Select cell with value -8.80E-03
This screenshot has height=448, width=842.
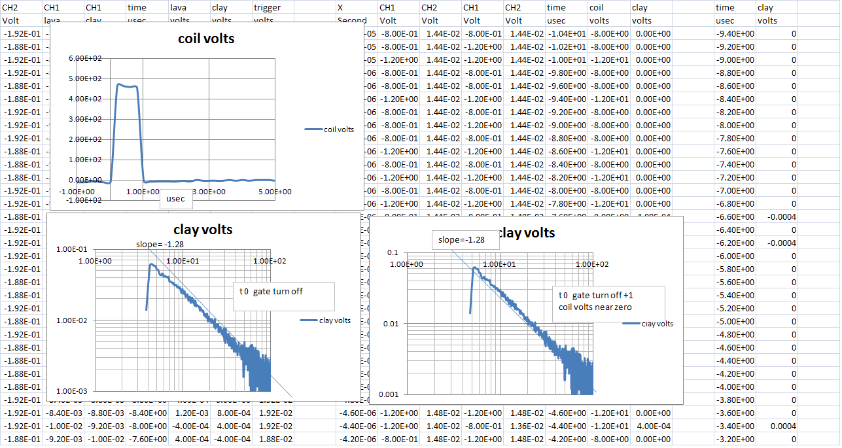(105, 413)
